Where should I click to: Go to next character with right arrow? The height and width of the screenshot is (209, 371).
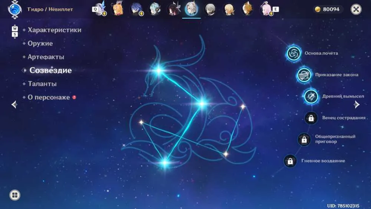click(357, 104)
